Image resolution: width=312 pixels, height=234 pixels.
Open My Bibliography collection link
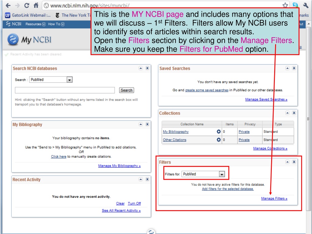176,132
